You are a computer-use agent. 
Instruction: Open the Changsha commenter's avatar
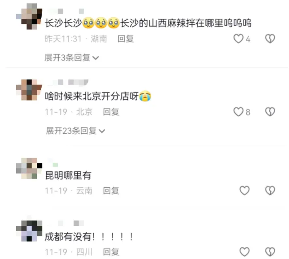click(29, 16)
